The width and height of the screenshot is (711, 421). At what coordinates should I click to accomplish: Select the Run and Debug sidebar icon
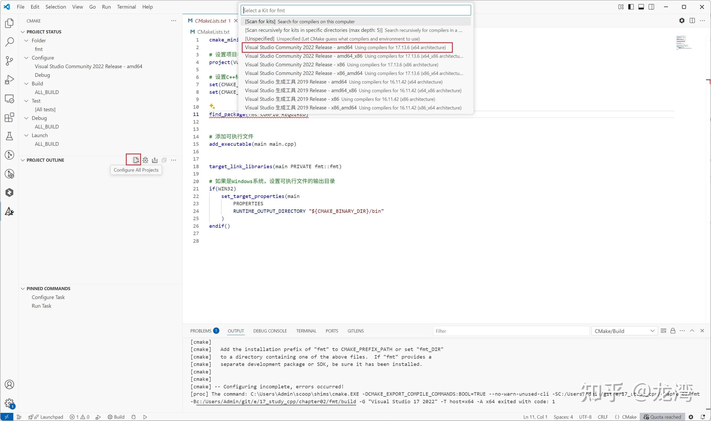pyautogui.click(x=9, y=79)
